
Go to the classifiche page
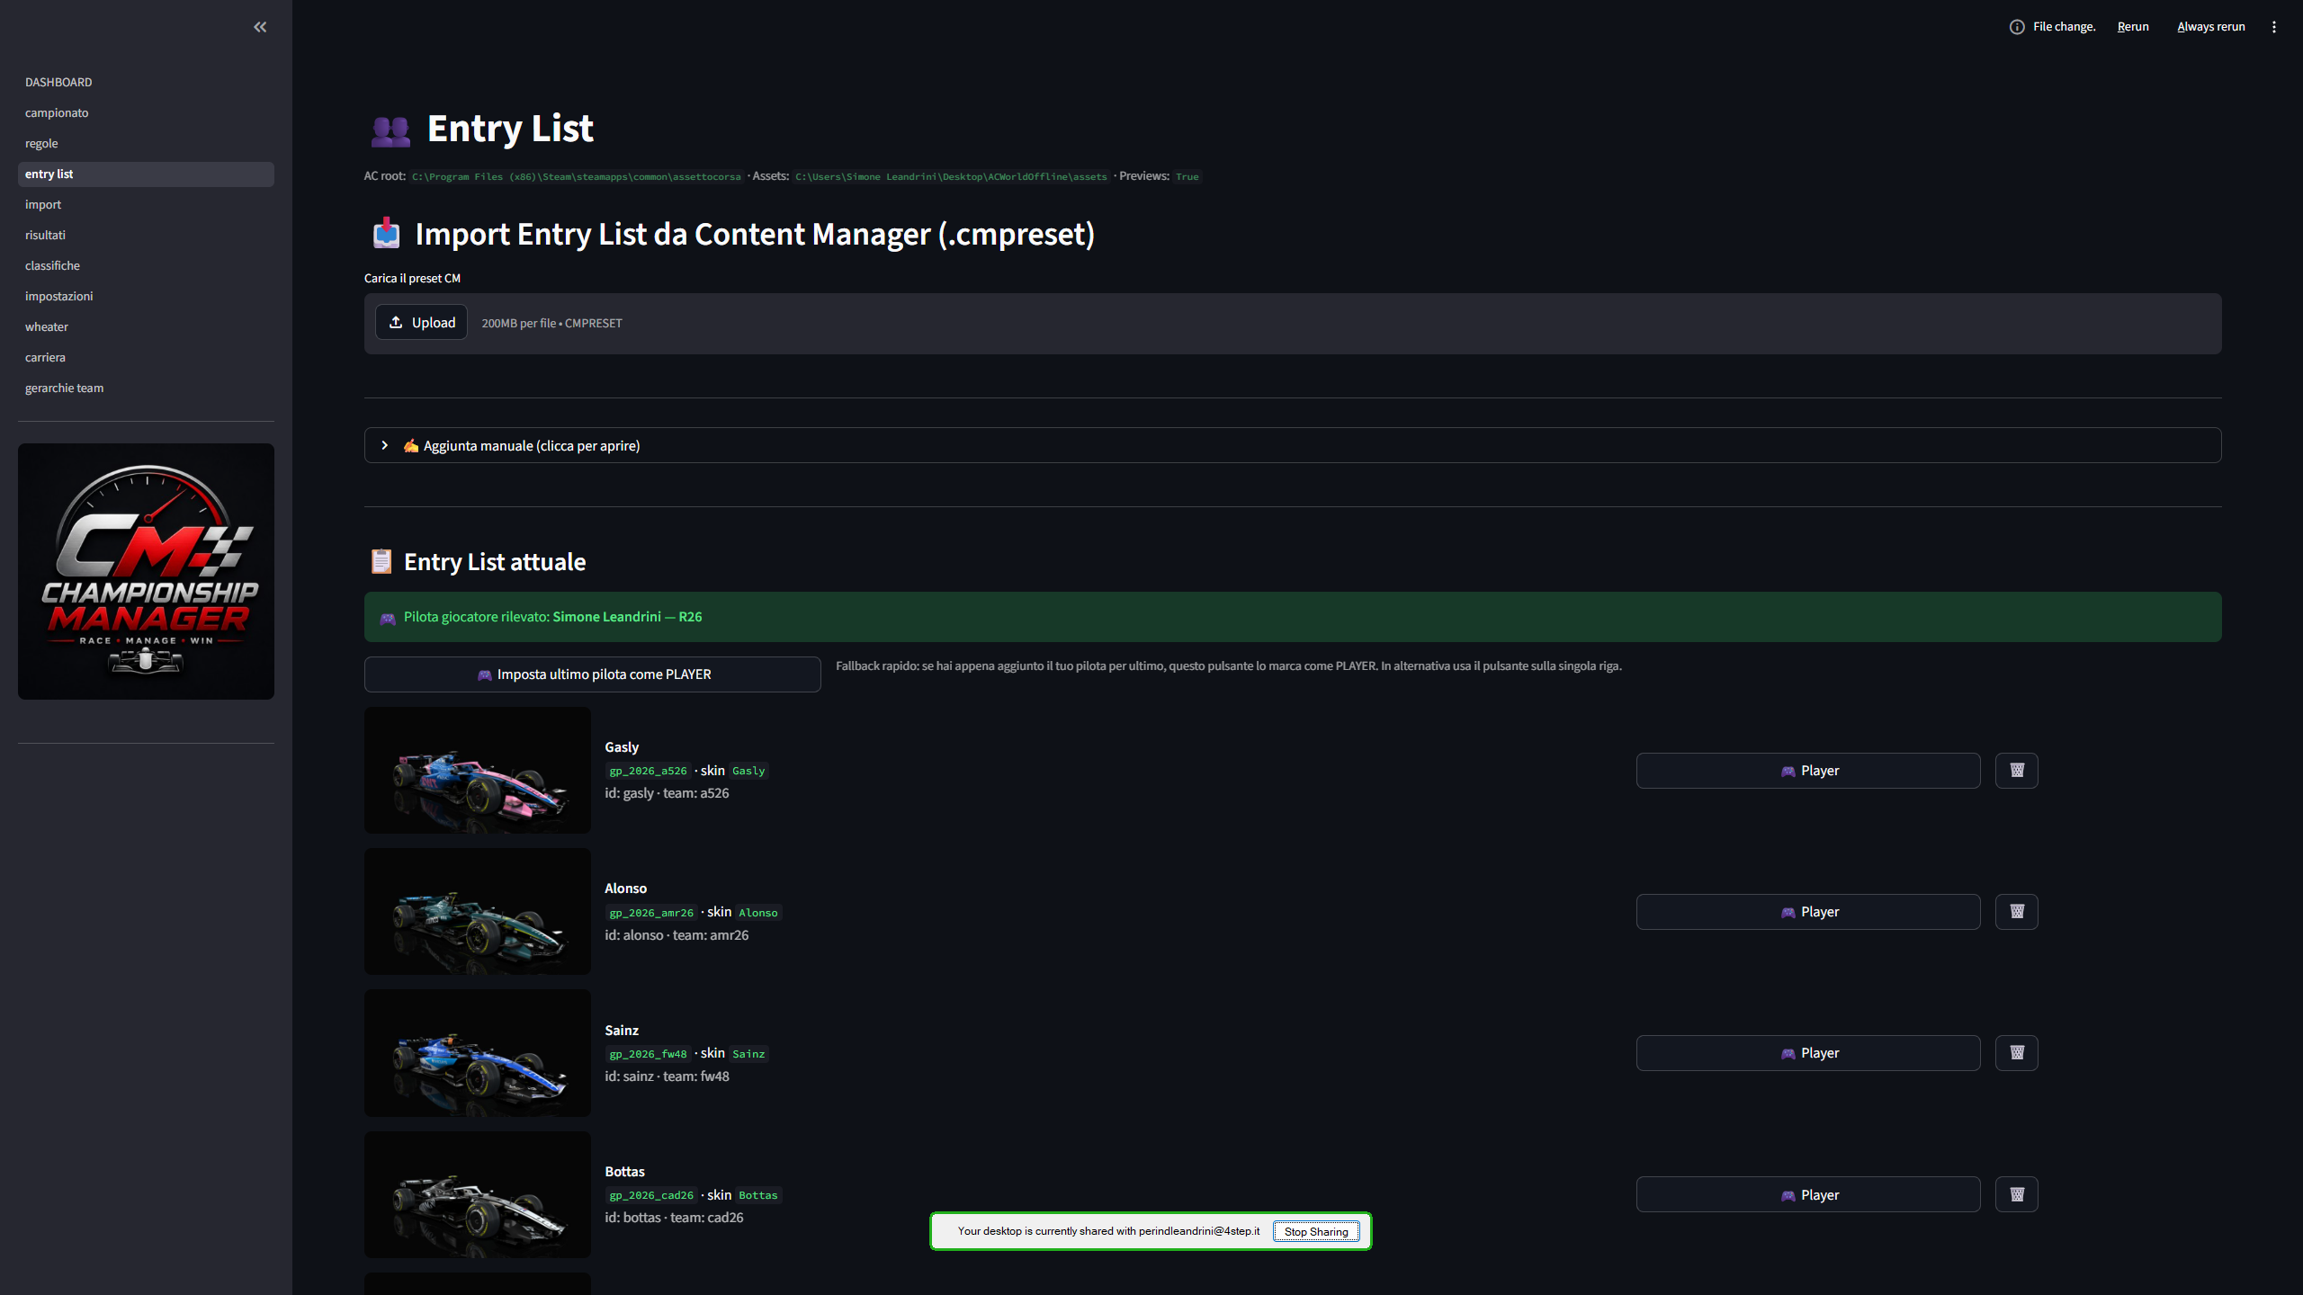(x=146, y=265)
